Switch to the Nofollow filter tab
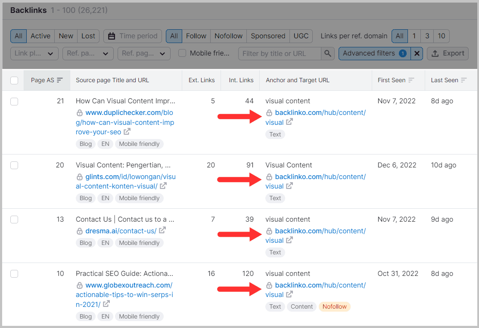Image resolution: width=479 pixels, height=328 pixels. tap(228, 36)
